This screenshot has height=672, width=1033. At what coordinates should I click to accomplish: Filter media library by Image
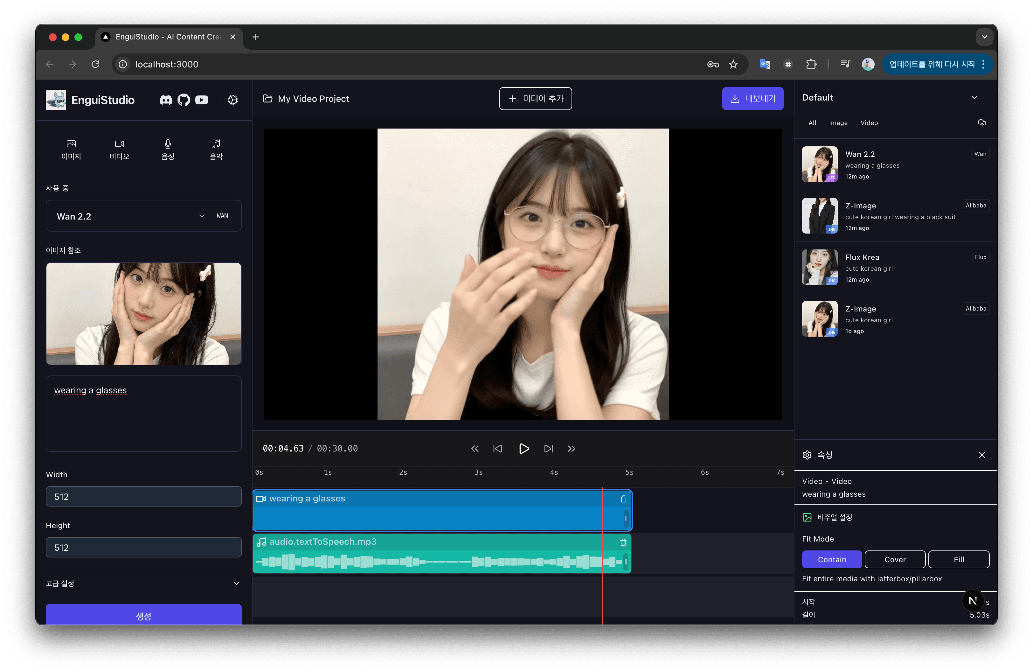coord(838,123)
